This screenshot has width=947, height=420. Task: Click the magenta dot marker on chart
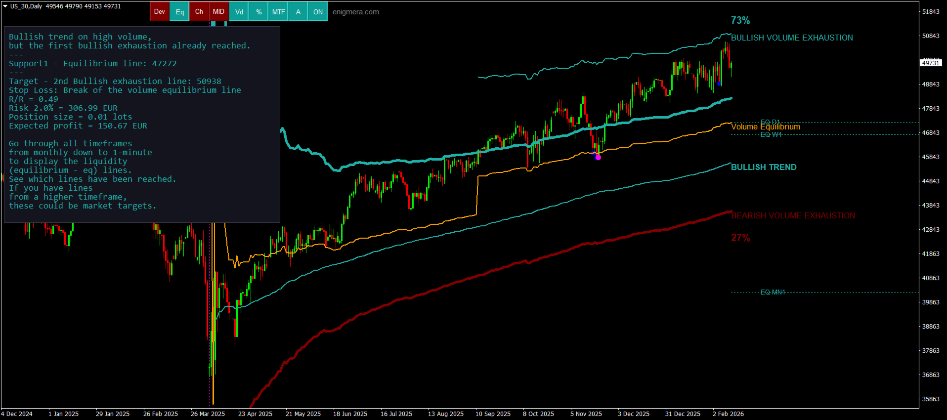598,157
